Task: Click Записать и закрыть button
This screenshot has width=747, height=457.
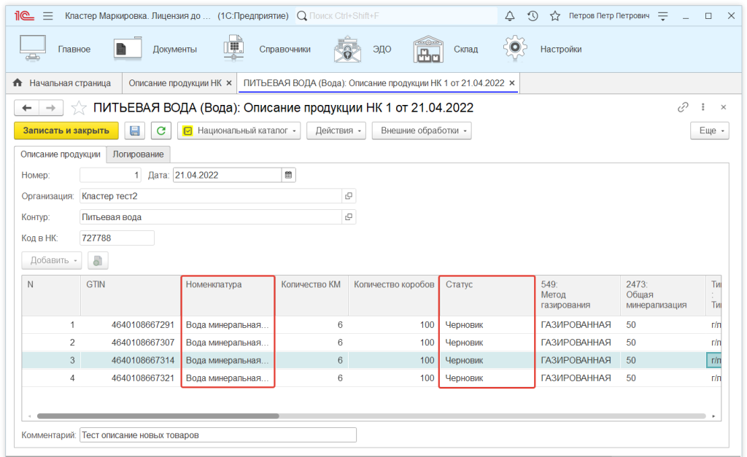Action: tap(66, 130)
